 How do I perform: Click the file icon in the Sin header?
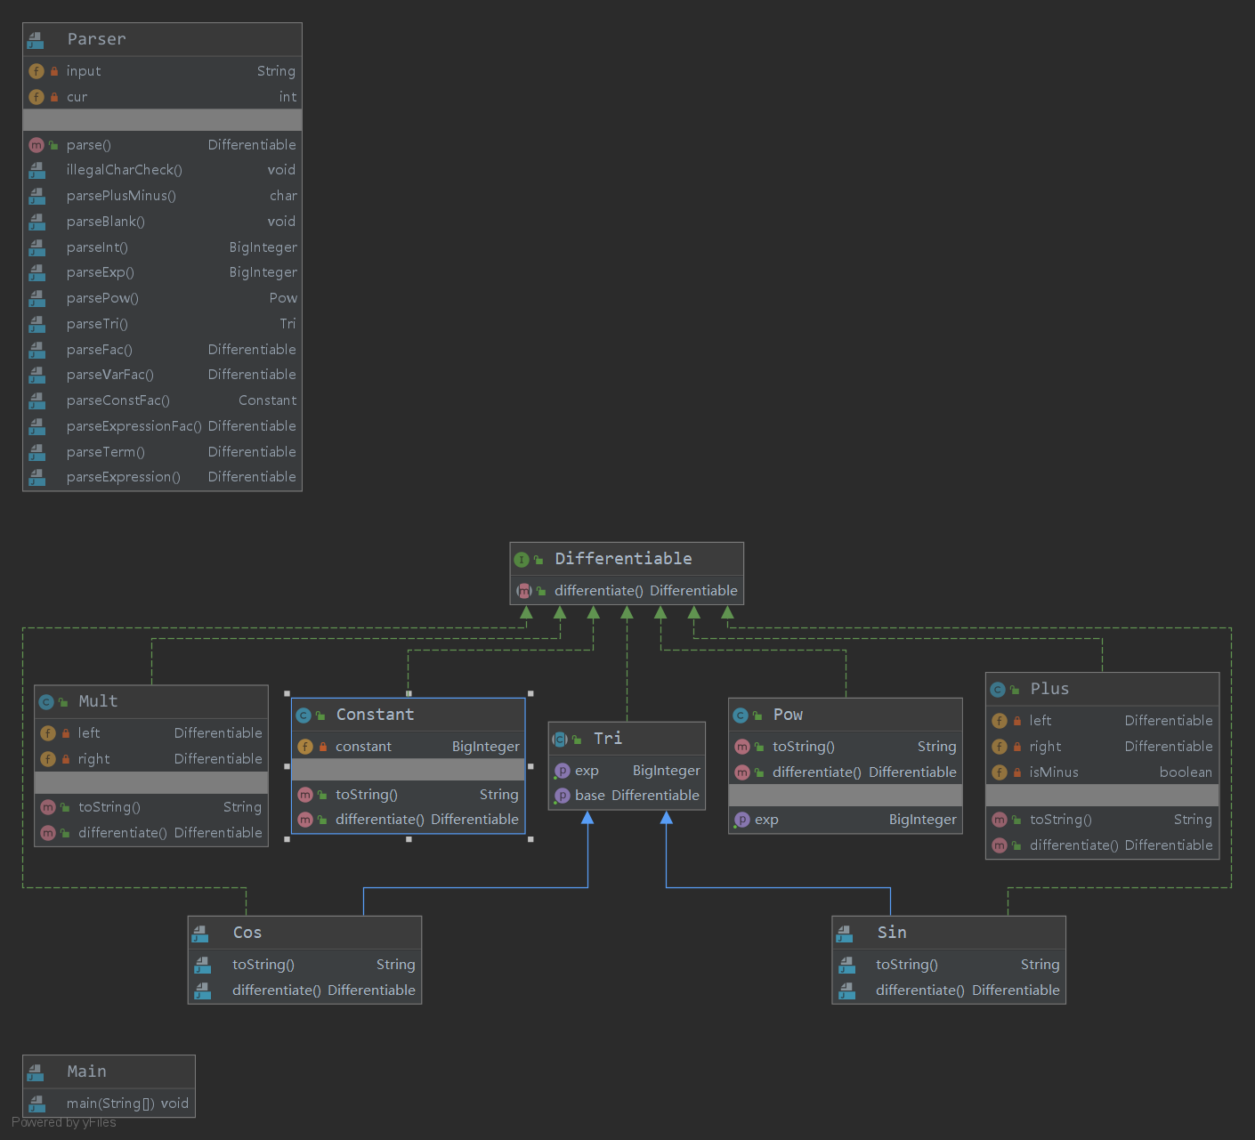pyautogui.click(x=846, y=934)
